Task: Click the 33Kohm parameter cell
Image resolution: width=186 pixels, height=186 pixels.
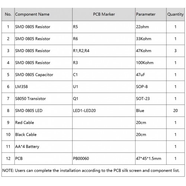Action: pos(151,39)
